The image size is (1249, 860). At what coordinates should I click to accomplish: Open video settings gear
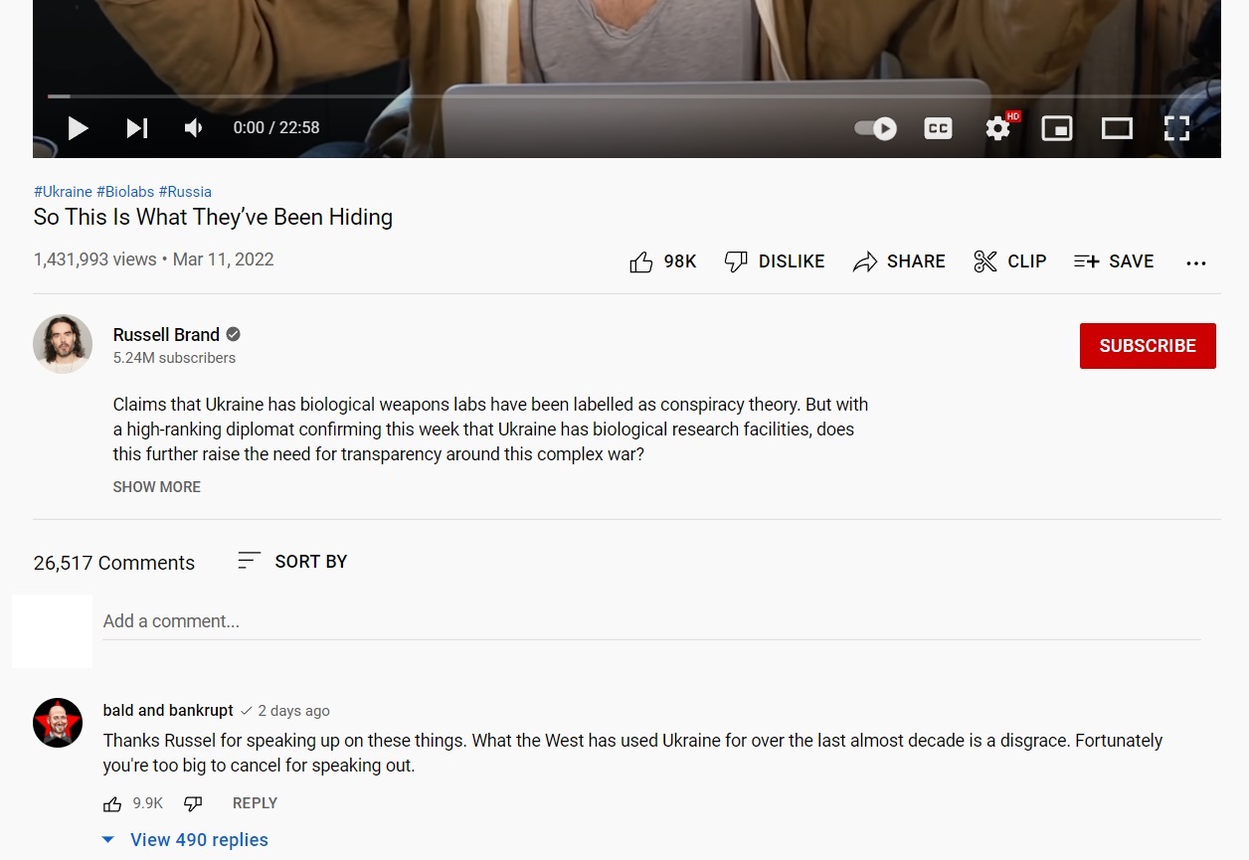(997, 128)
